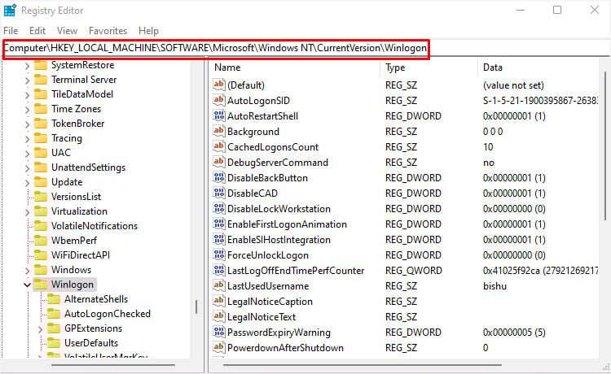Click the CachedLogonsCount string icon
Screen dimensions: 611x374
pos(219,146)
